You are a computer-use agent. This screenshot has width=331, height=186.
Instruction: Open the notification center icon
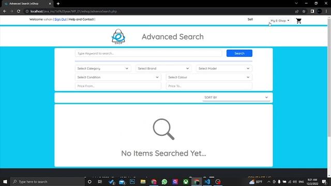point(324,181)
